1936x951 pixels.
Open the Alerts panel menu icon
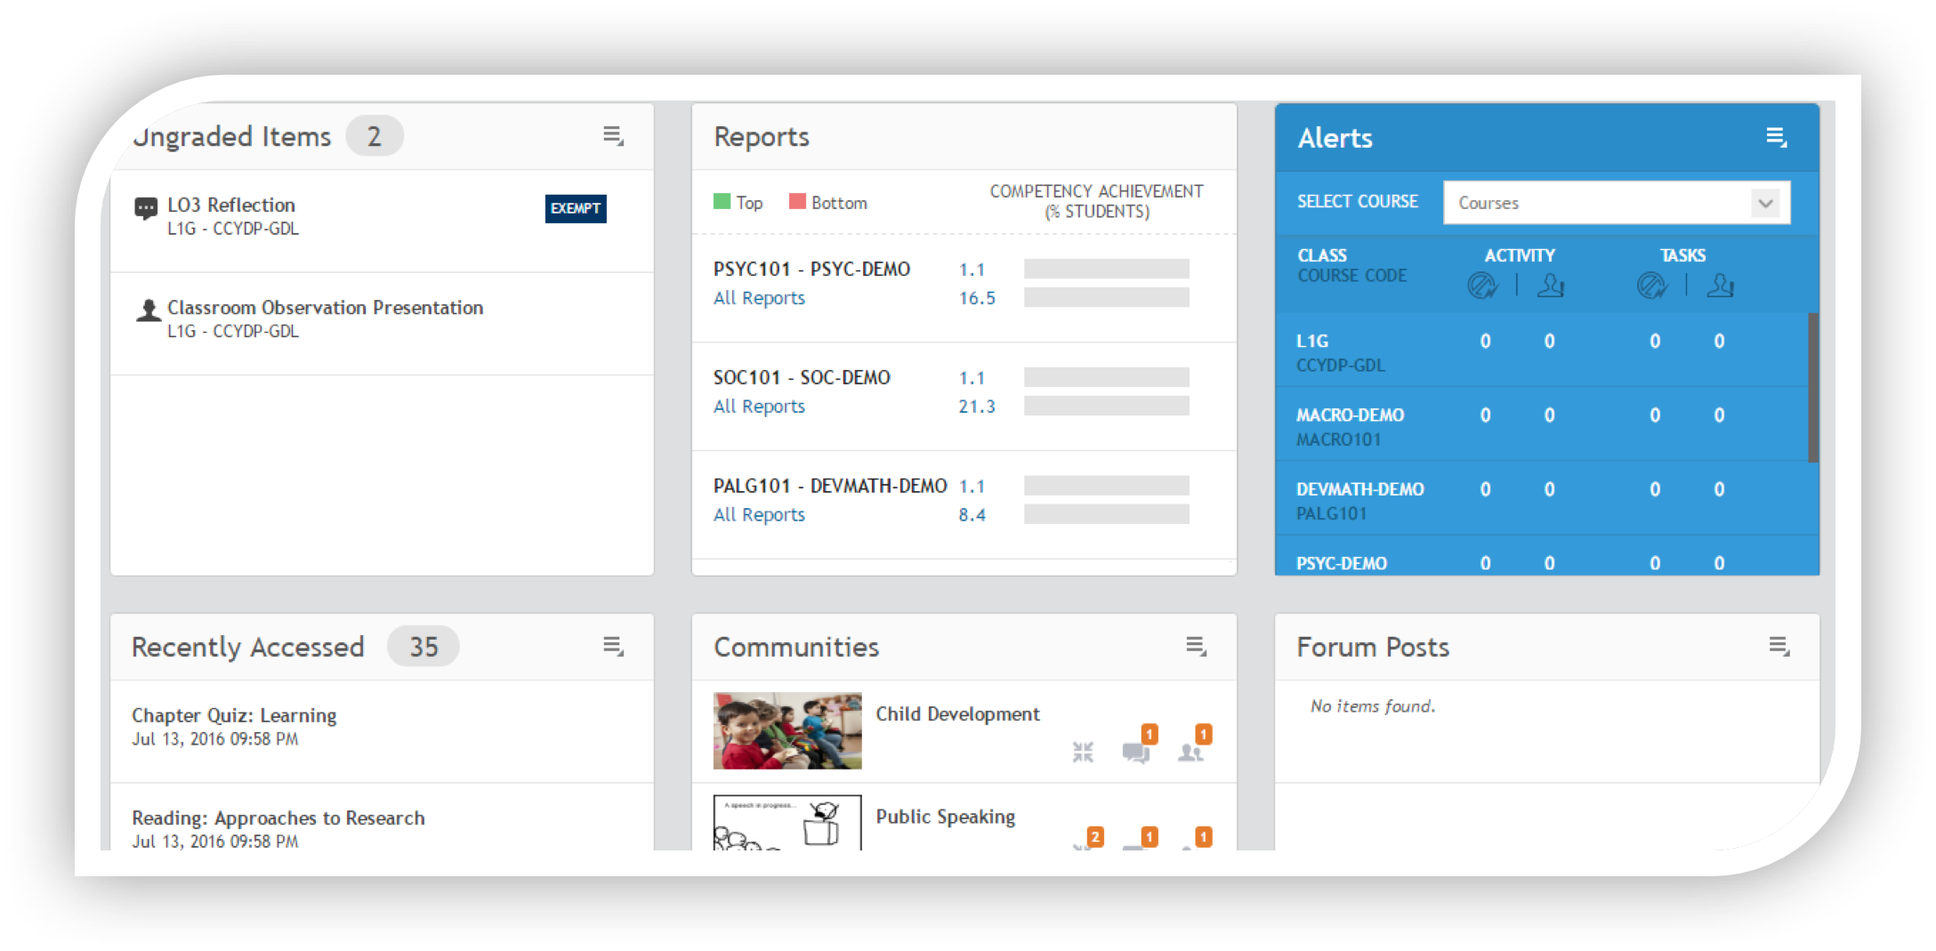click(1776, 137)
